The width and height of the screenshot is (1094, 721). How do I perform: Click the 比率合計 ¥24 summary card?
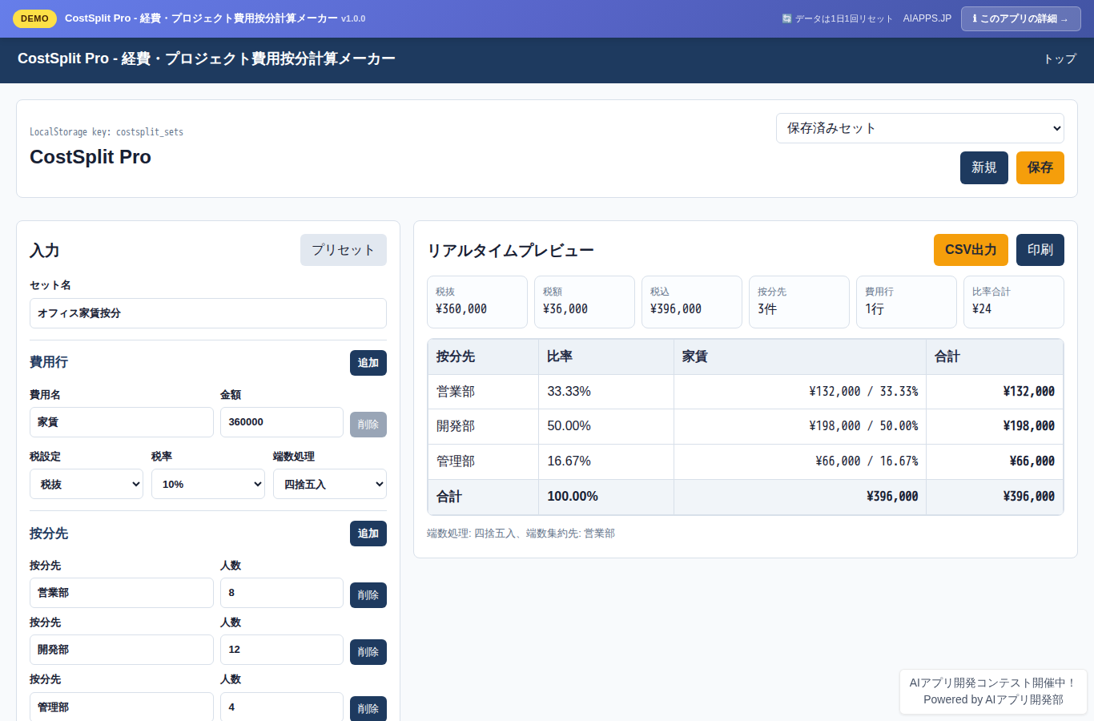click(1014, 302)
